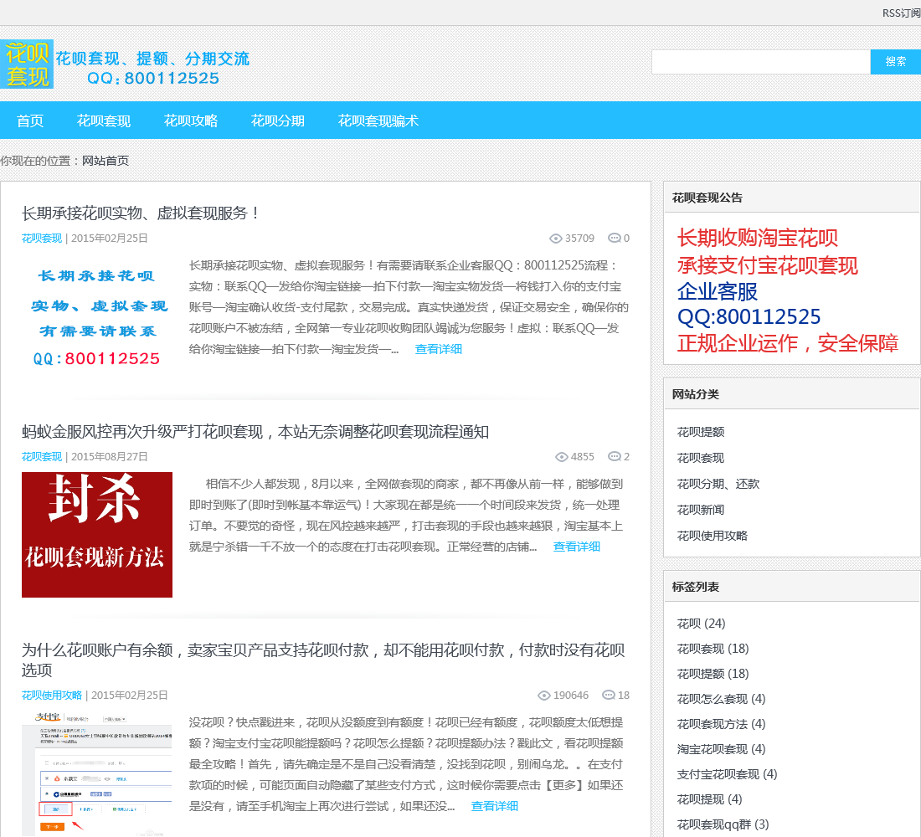
Task: Click the 花呗使用攻略 category tag on third article
Action: click(x=52, y=695)
